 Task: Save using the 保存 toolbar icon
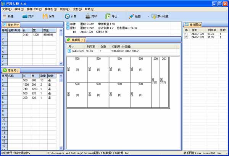pos(45,16)
